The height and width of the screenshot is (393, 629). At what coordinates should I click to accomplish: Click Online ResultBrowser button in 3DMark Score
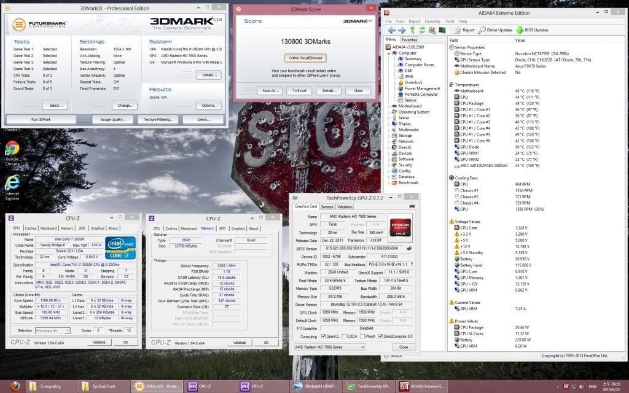[x=305, y=58]
